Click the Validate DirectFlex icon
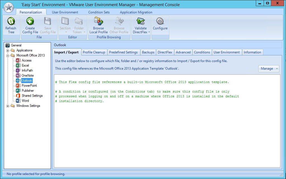The image size is (286, 179). click(141, 21)
